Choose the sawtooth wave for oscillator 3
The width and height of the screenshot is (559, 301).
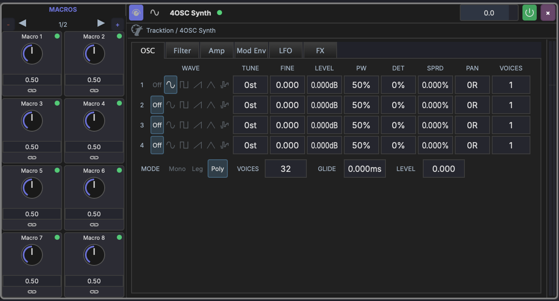tap(197, 125)
